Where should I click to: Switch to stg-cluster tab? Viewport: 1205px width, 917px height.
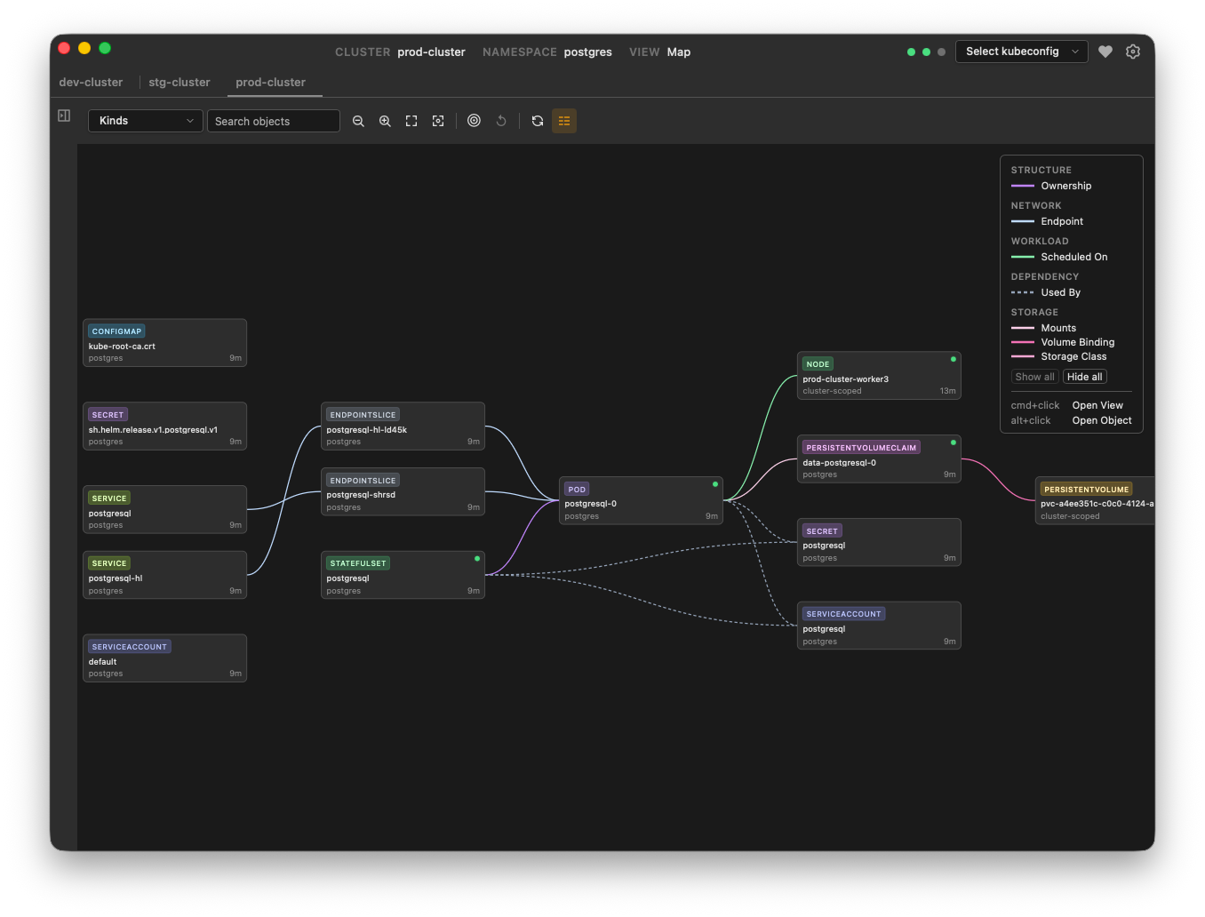click(x=180, y=82)
